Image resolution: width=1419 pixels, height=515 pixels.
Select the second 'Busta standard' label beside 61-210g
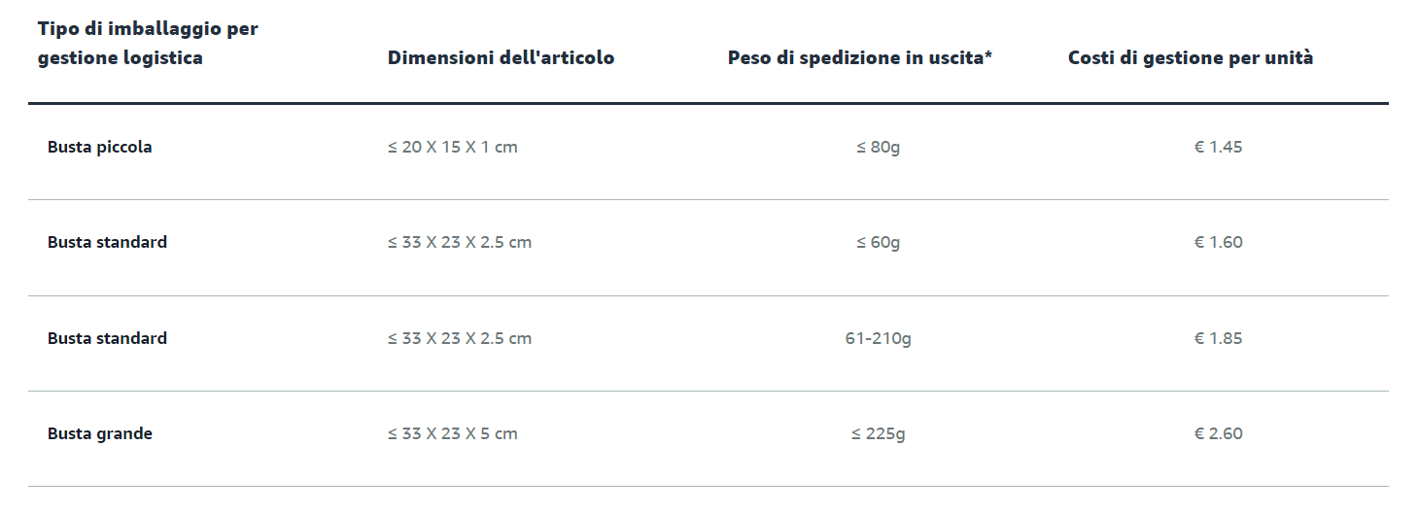pos(107,339)
